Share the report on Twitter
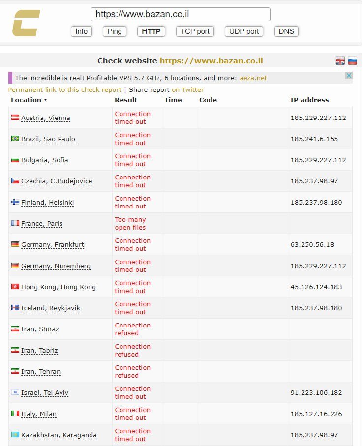This screenshot has width=364, height=446. click(x=187, y=90)
